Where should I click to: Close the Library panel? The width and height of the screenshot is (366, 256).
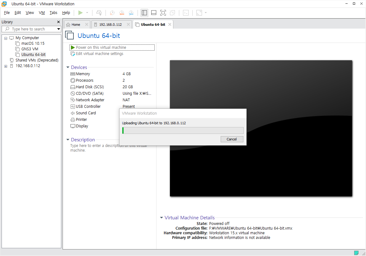pos(59,22)
